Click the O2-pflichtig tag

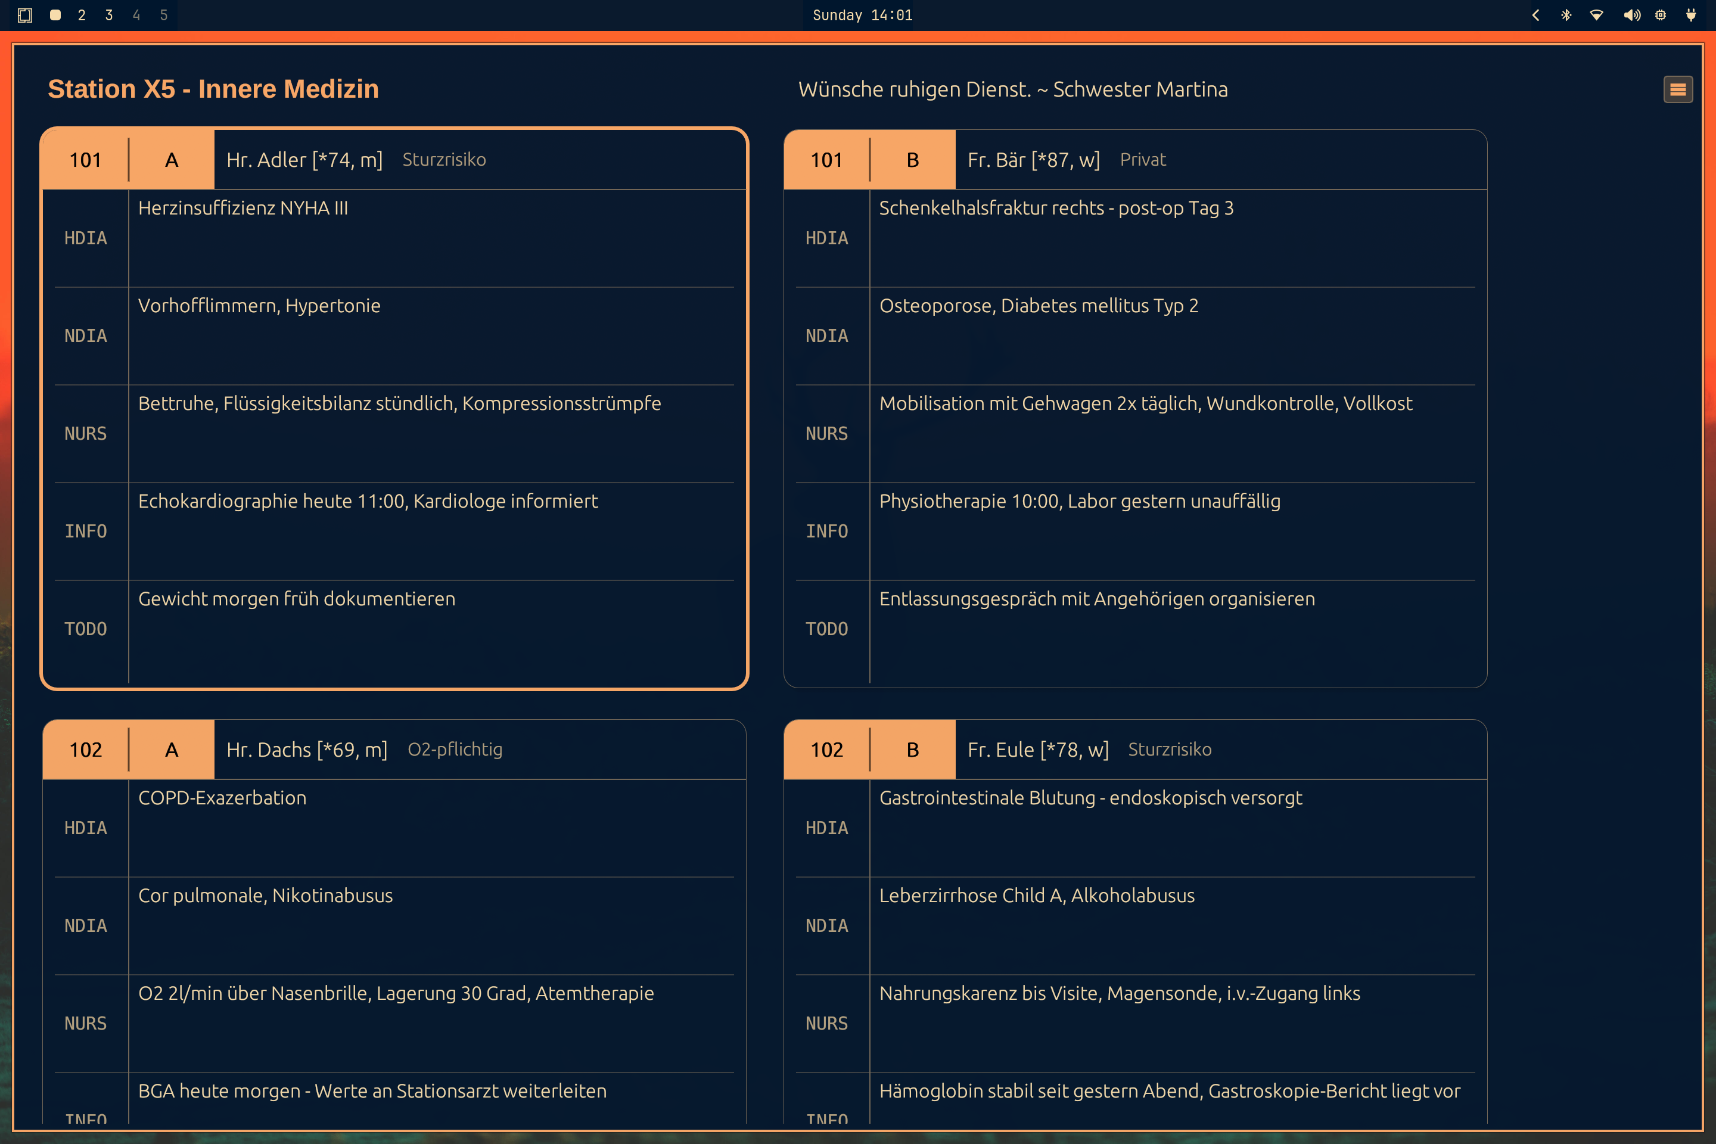pos(455,750)
